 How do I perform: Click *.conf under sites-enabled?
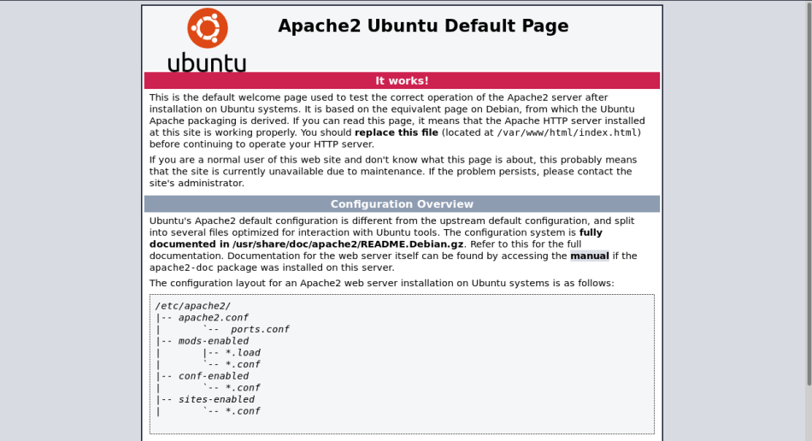243,411
